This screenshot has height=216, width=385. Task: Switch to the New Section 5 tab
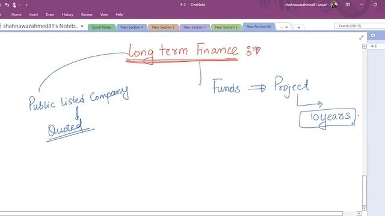click(163, 27)
